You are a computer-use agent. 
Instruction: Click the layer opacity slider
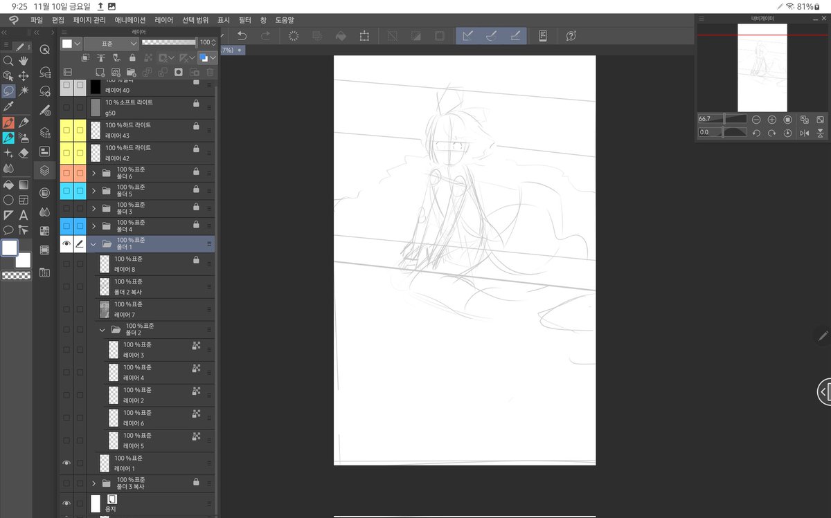tap(169, 43)
